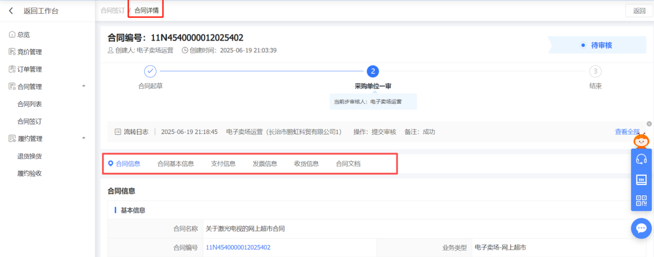Viewport: 654px width, 257px height.
Task: Collapse the 合同管理 menu section
Action: coord(84,86)
